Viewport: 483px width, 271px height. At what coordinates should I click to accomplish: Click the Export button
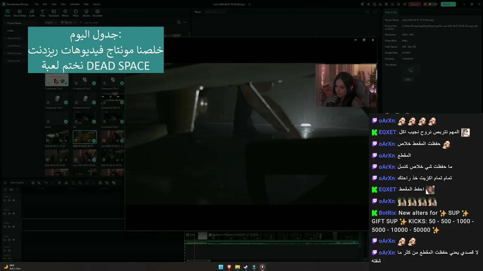click(x=448, y=4)
